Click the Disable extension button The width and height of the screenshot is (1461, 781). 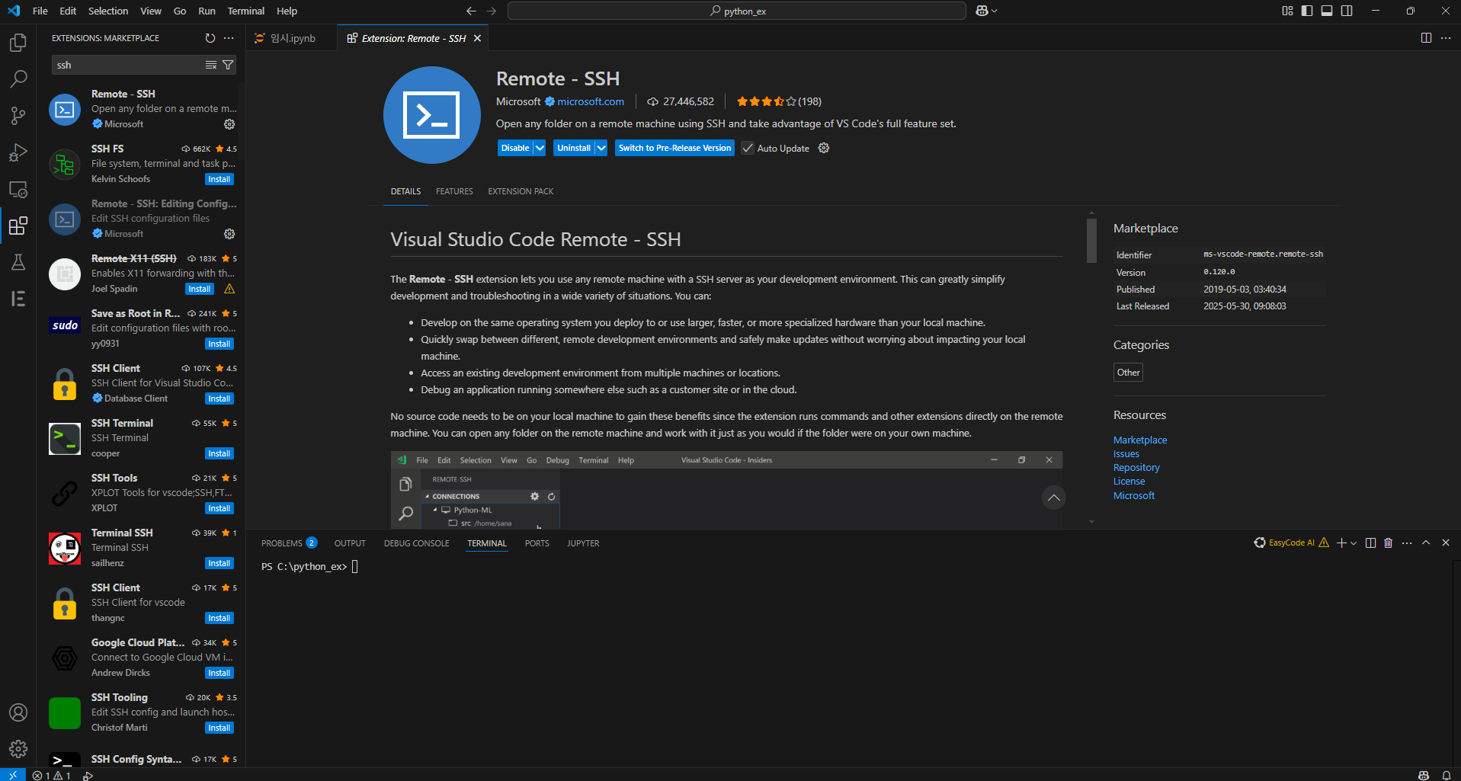click(x=515, y=148)
